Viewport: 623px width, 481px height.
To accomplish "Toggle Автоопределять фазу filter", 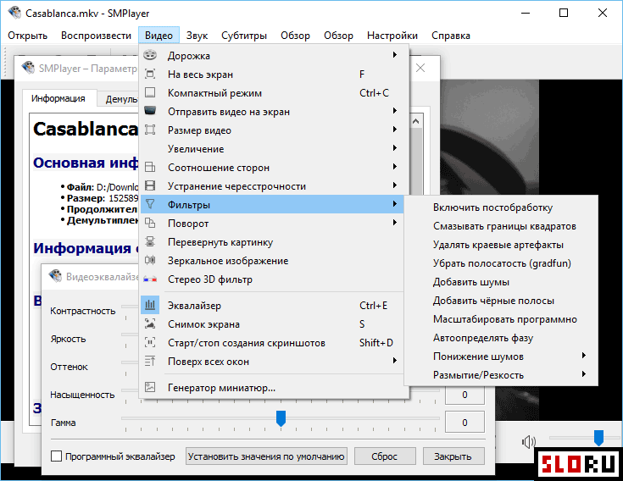I will (501, 338).
